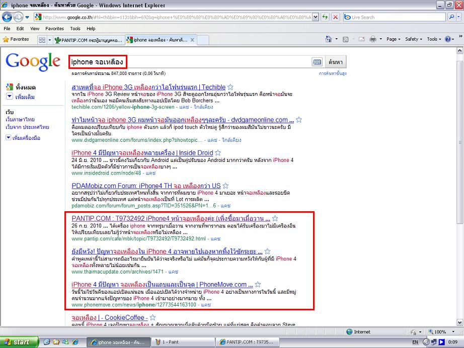Open the Page command bar menu
Screen dimensions: 464x348
[393, 39]
